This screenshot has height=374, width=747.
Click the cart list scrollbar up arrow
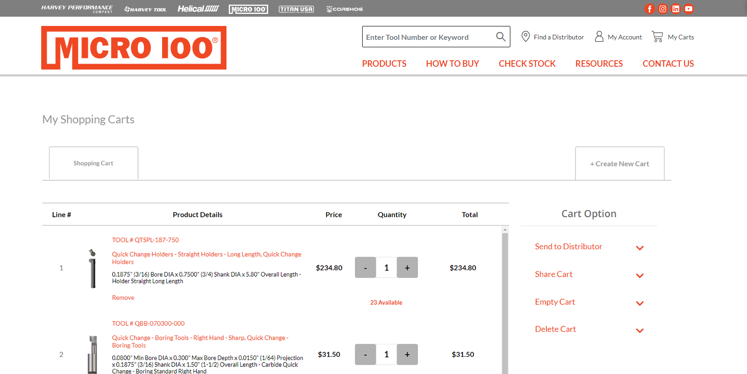point(505,229)
